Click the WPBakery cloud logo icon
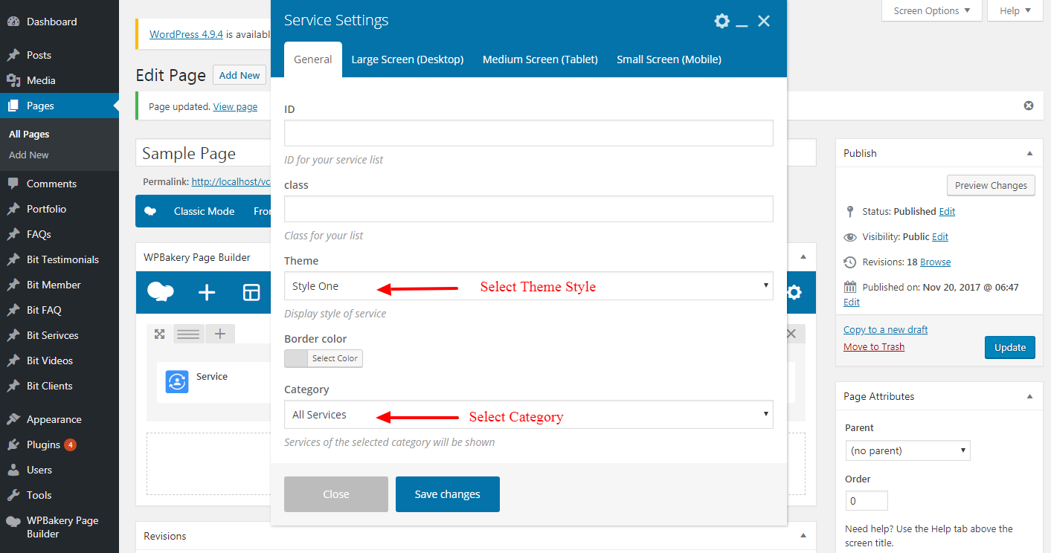Screen dimensions: 1051x553 tap(160, 292)
